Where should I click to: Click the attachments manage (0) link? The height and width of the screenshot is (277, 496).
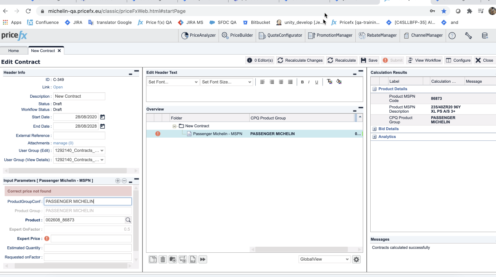point(63,143)
